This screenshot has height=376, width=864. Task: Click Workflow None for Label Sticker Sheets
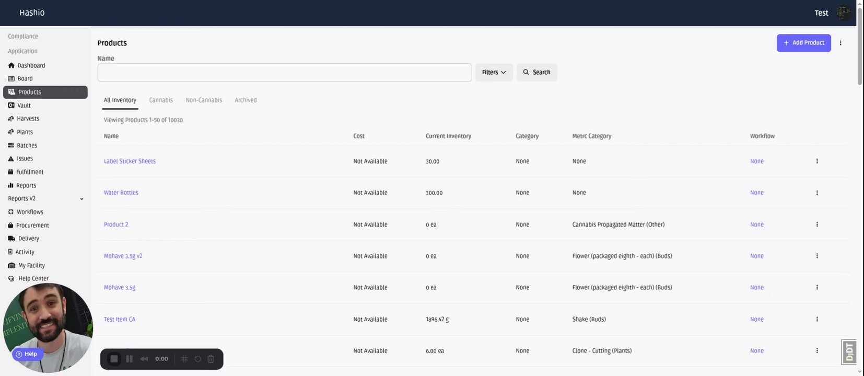(x=757, y=161)
